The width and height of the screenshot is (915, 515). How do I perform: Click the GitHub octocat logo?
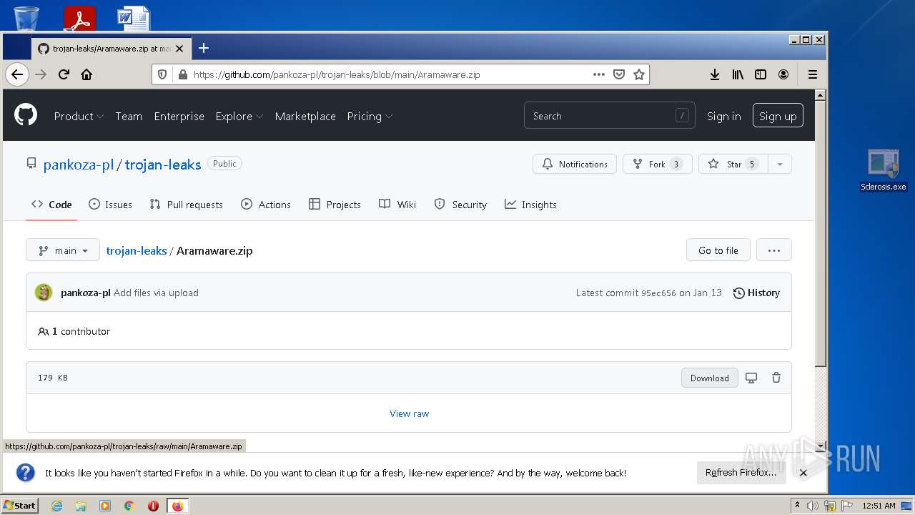point(26,114)
